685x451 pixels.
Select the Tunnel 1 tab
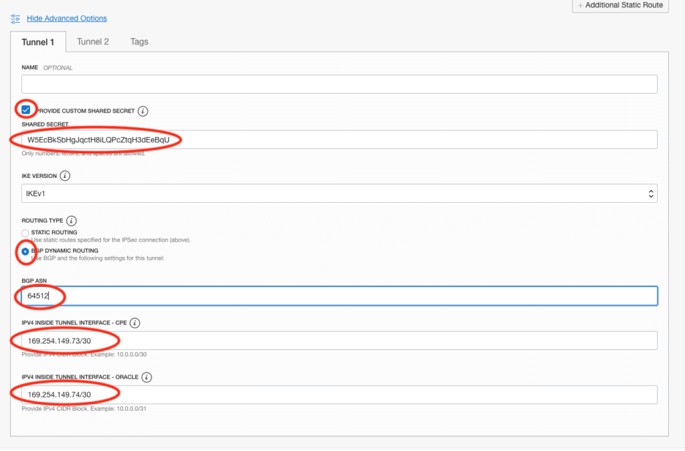point(38,41)
